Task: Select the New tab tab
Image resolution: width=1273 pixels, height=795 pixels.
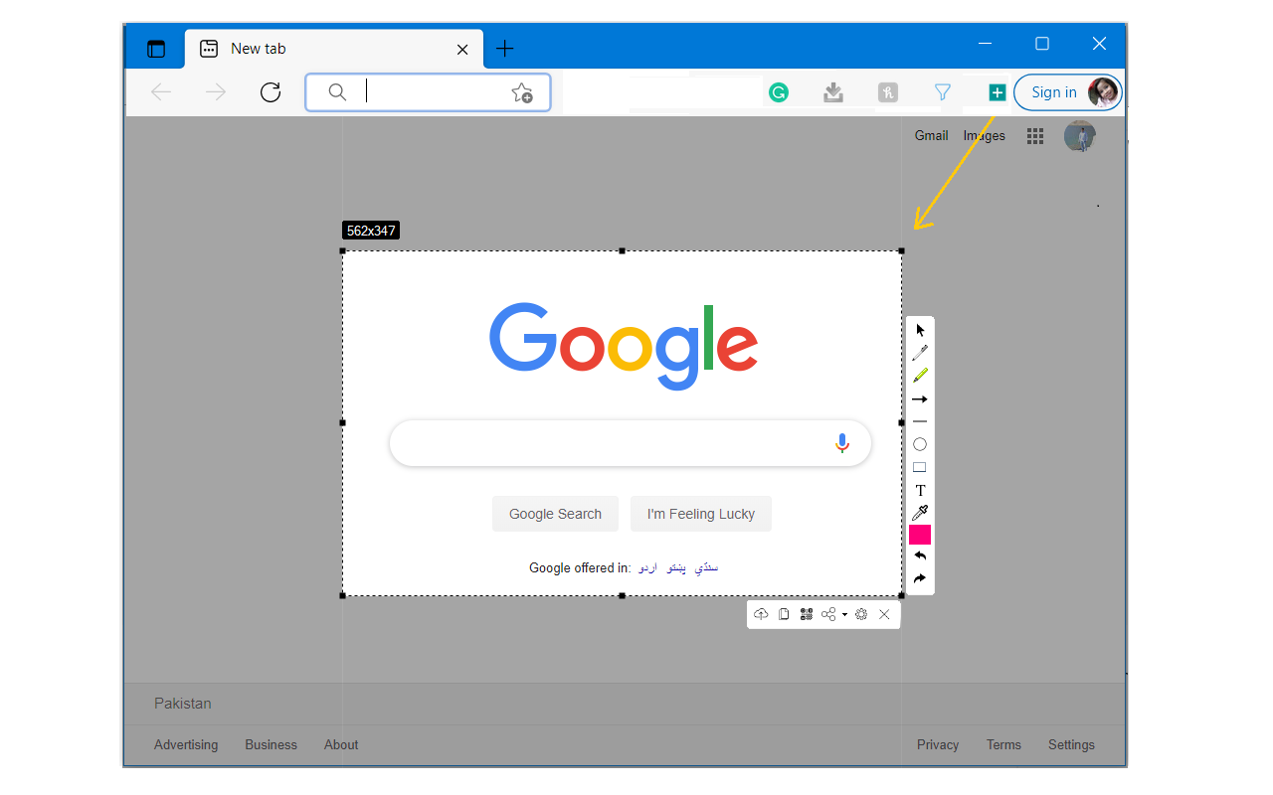Action: (334, 48)
